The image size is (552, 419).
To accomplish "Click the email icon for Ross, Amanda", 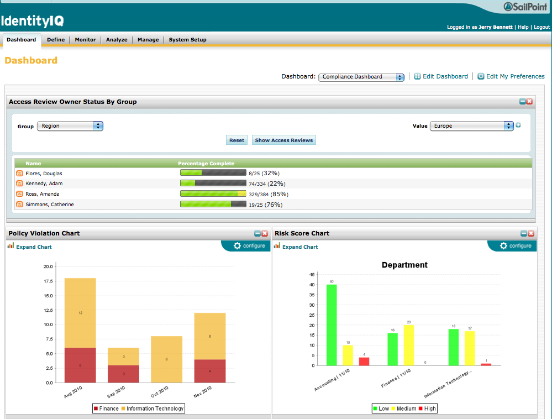I will point(20,193).
